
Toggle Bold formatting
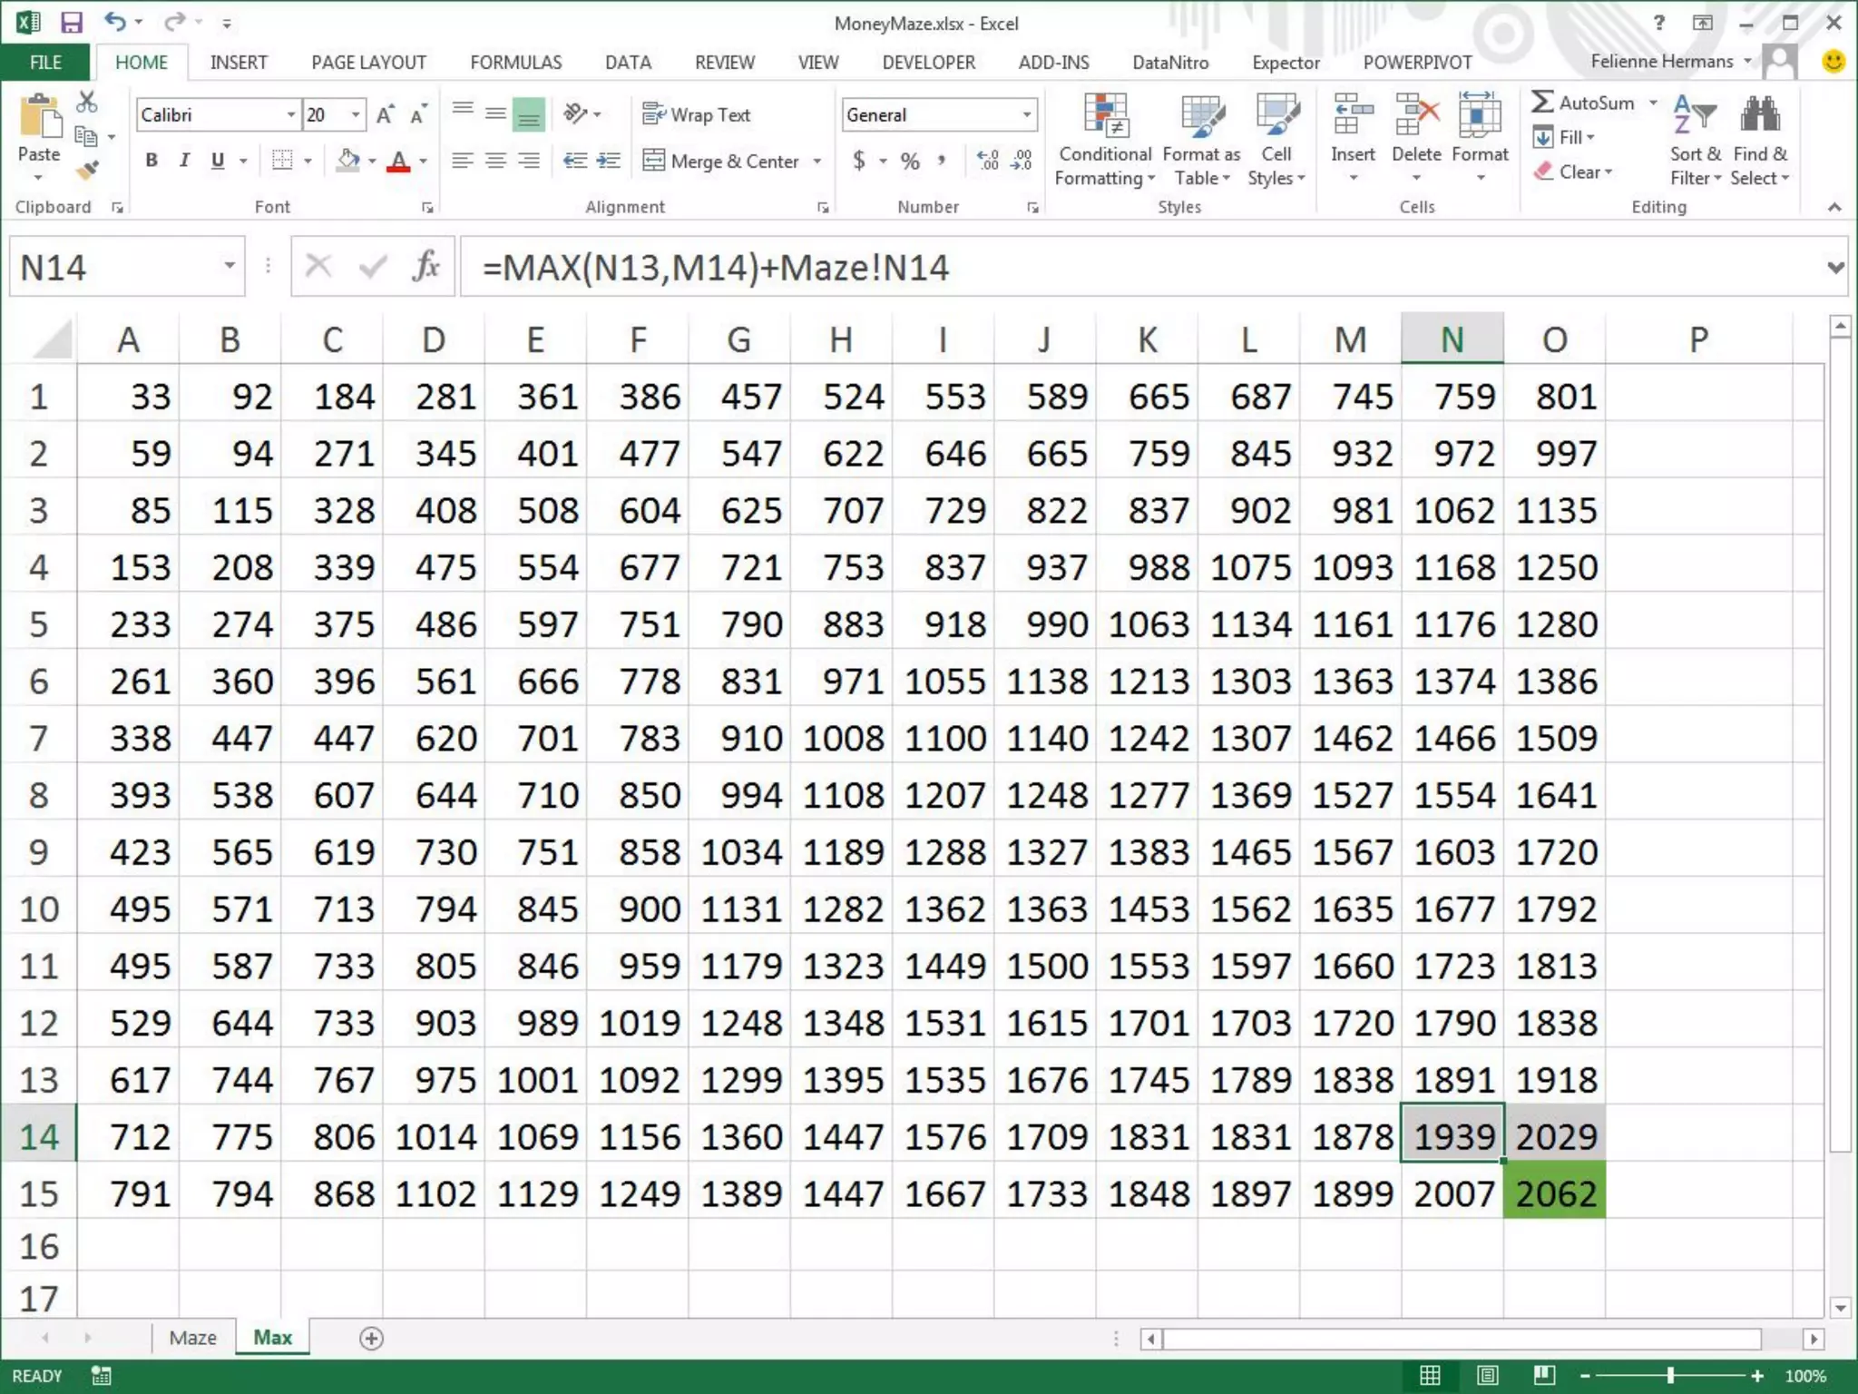[152, 162]
